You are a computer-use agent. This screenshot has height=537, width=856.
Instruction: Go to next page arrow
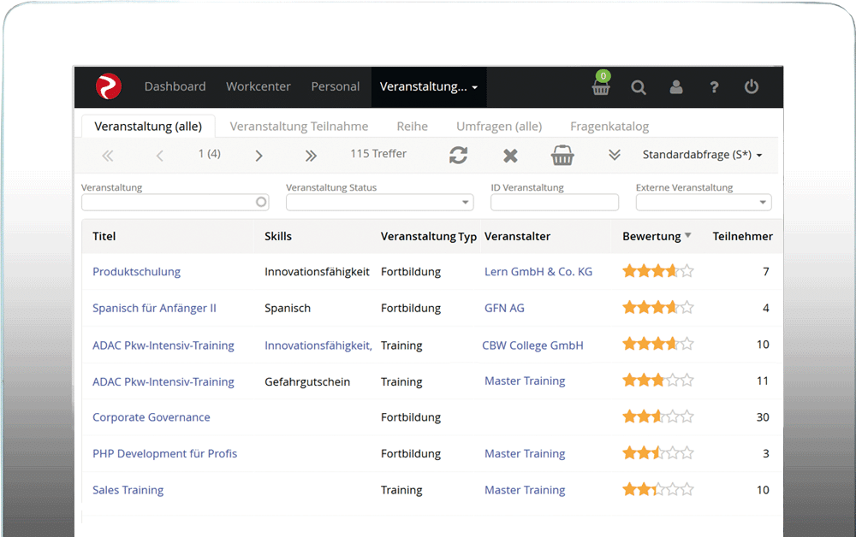(x=259, y=156)
